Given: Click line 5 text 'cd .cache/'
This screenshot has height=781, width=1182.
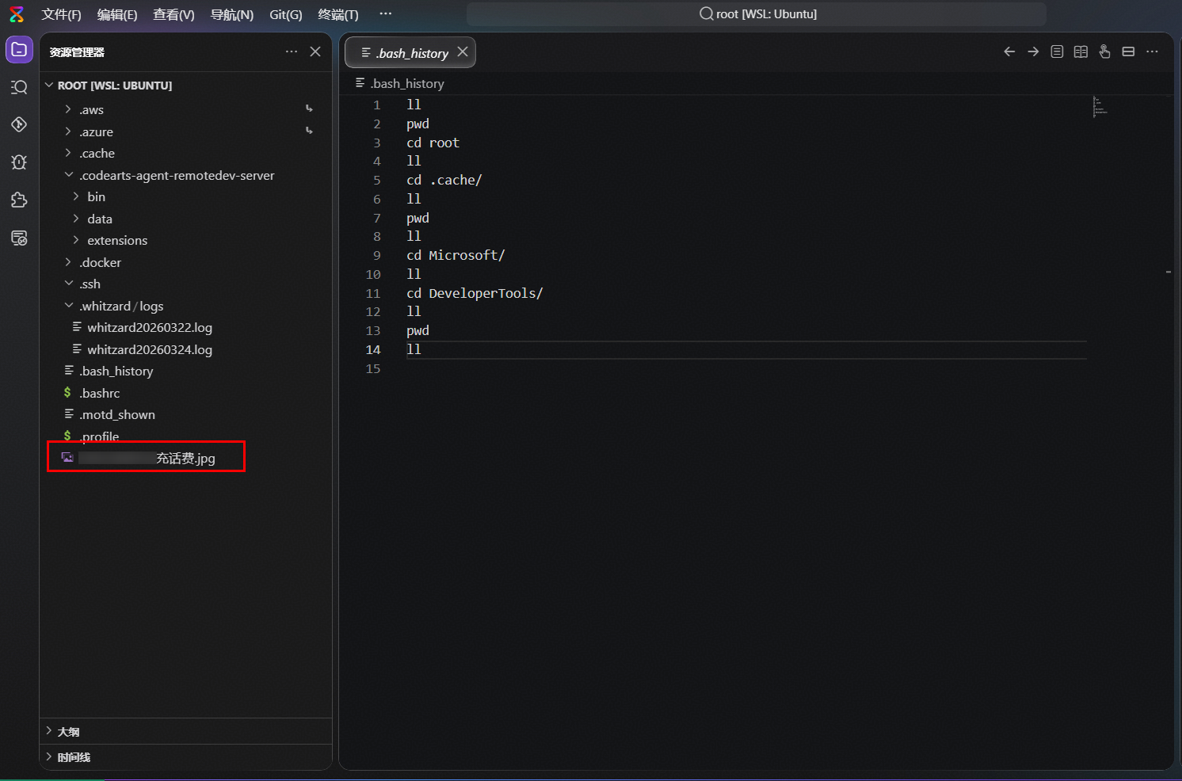Looking at the screenshot, I should point(444,180).
